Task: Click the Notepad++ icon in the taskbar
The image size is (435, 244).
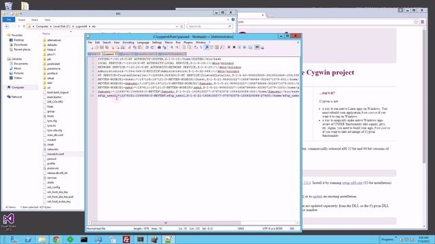Action: click(x=168, y=239)
